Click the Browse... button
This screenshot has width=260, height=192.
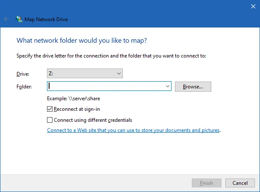coord(193,87)
